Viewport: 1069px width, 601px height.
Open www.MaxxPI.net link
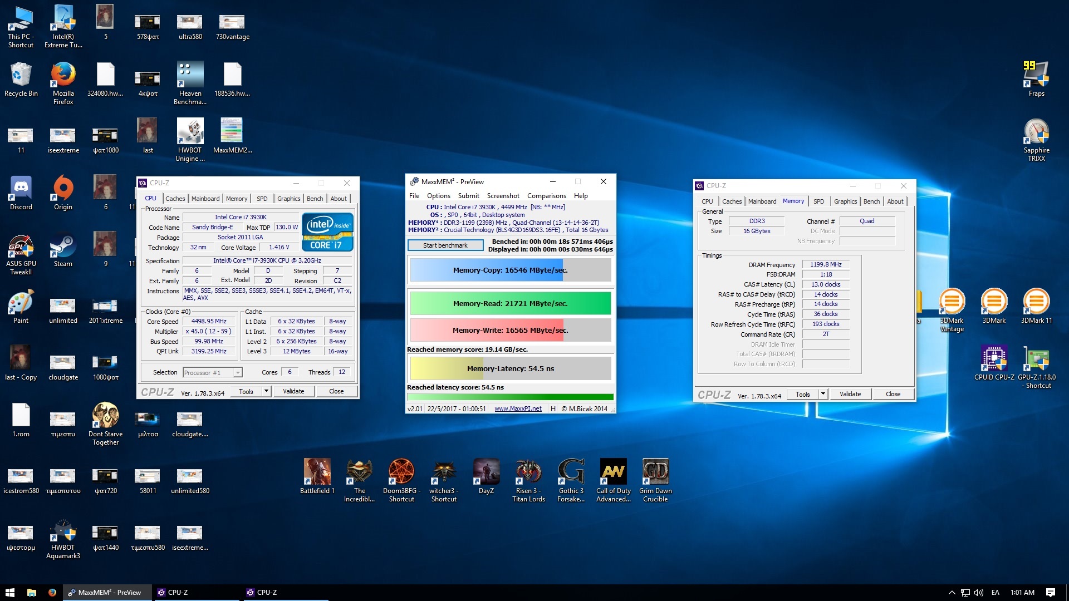point(518,408)
